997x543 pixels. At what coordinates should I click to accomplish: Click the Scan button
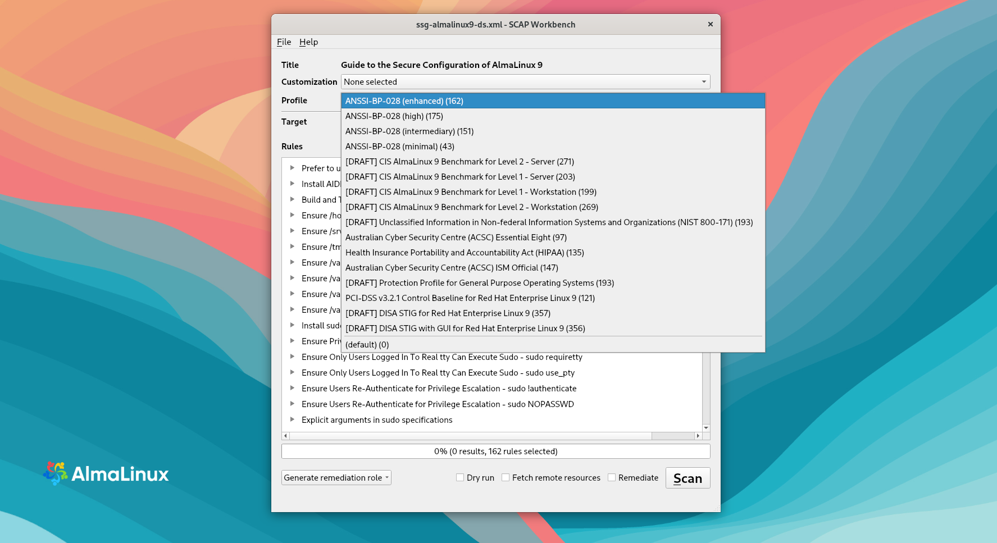point(688,478)
